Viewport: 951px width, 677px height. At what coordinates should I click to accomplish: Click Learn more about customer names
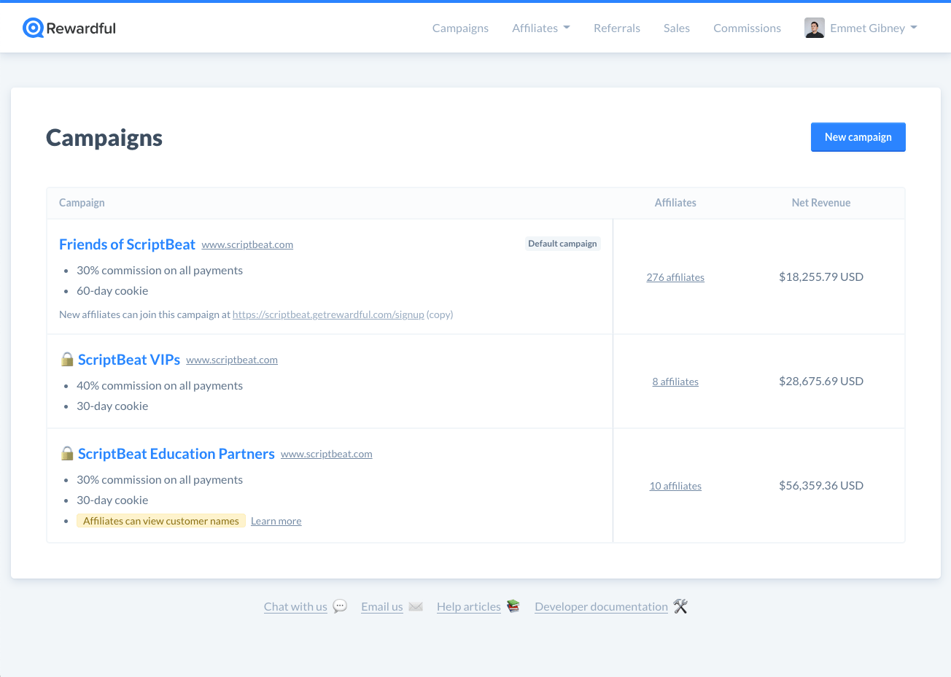[x=276, y=521]
